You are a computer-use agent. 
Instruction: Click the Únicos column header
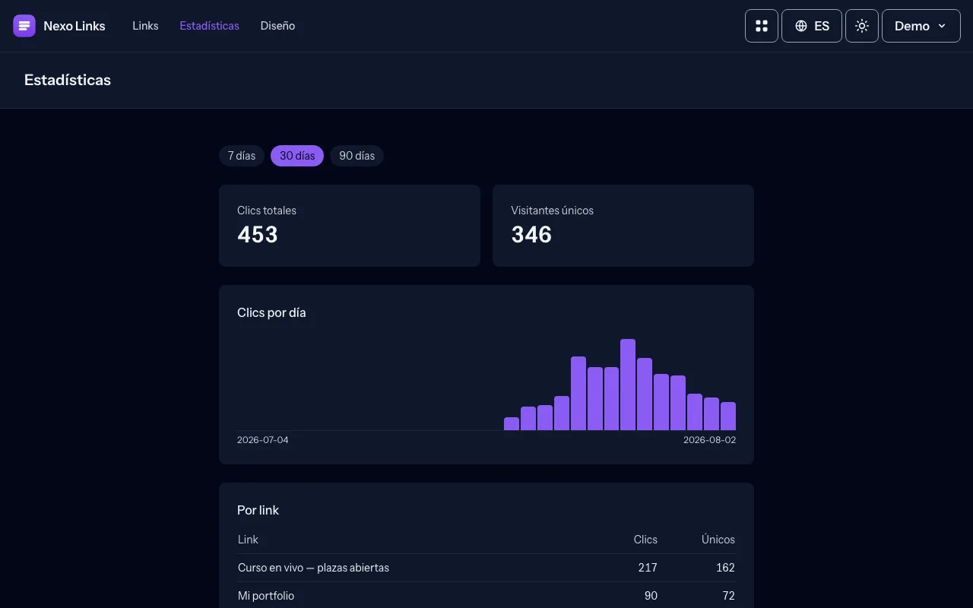[718, 540]
